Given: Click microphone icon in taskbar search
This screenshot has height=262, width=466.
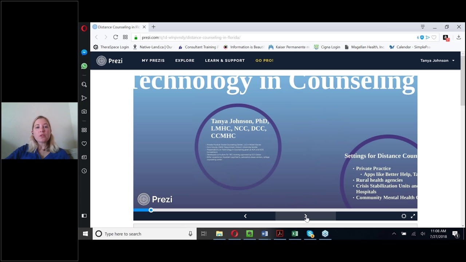Looking at the screenshot, I should click(190, 234).
